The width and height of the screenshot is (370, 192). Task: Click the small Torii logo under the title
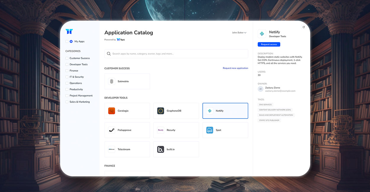[x=121, y=40]
